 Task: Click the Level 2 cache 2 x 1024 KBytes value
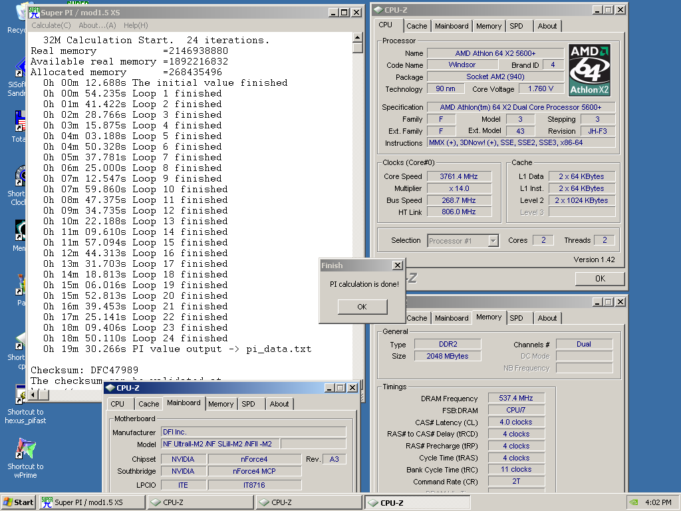581,200
